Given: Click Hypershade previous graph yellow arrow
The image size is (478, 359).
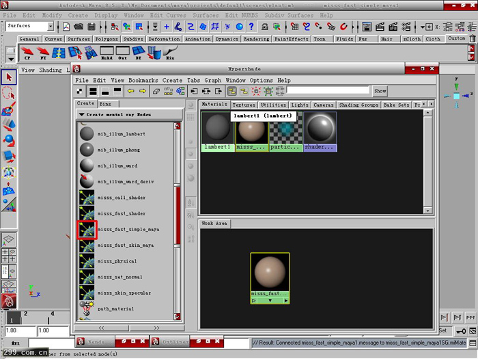Looking at the screenshot, I should click(x=131, y=91).
